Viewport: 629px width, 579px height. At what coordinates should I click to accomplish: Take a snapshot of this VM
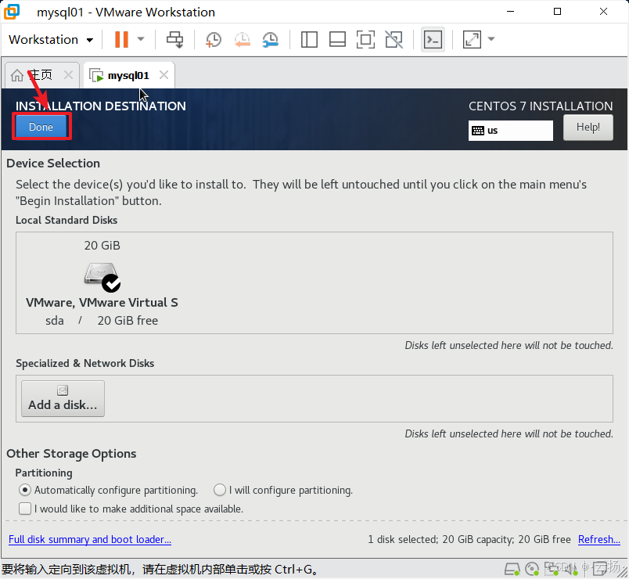[x=214, y=39]
